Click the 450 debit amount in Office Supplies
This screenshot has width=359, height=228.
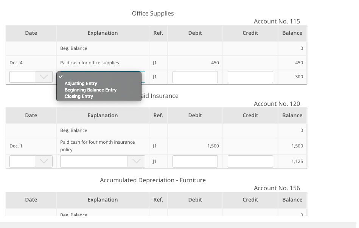215,63
